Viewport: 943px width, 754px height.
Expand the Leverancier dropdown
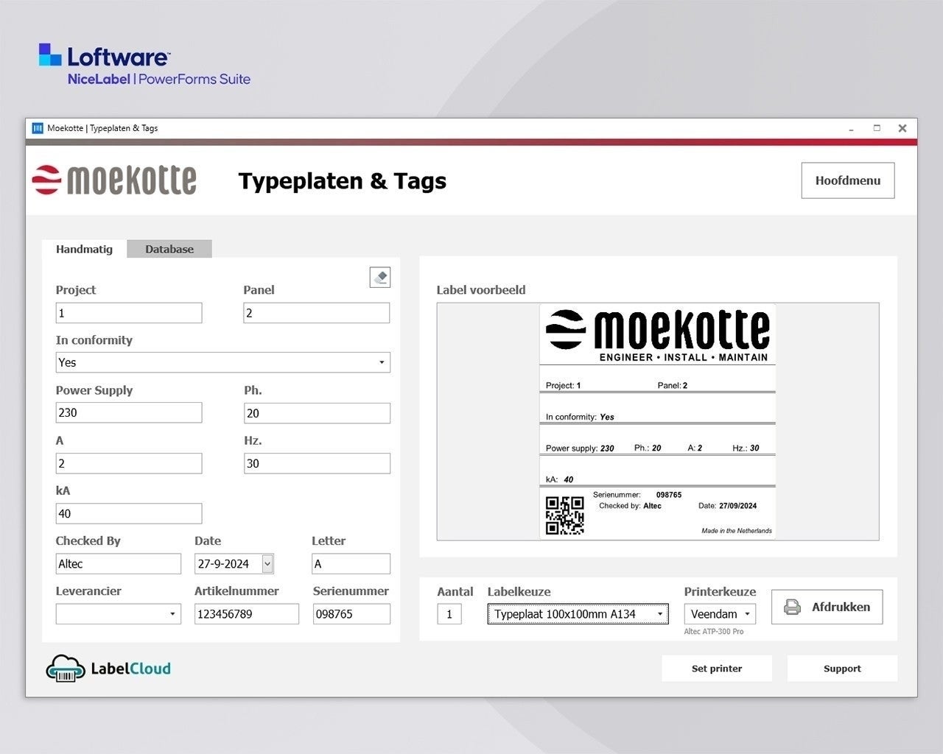pyautogui.click(x=172, y=614)
